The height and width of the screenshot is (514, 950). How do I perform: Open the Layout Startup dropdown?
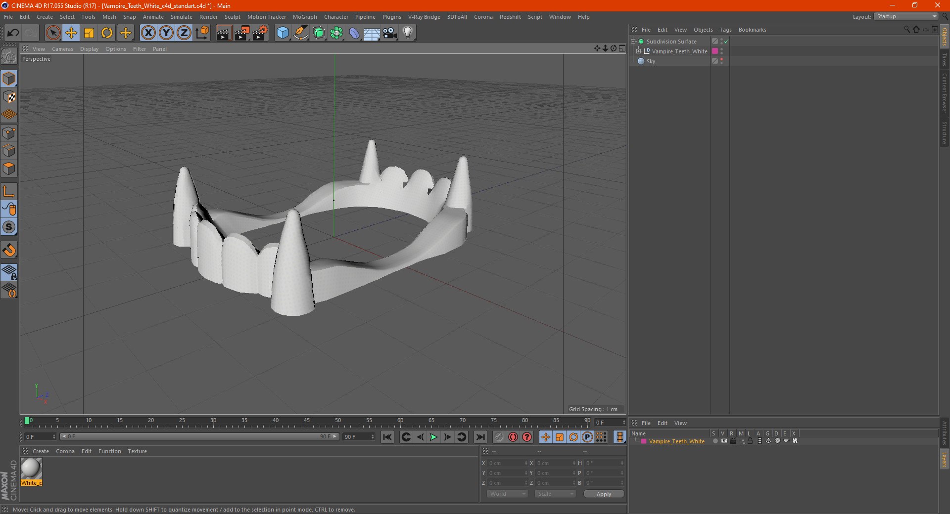906,16
